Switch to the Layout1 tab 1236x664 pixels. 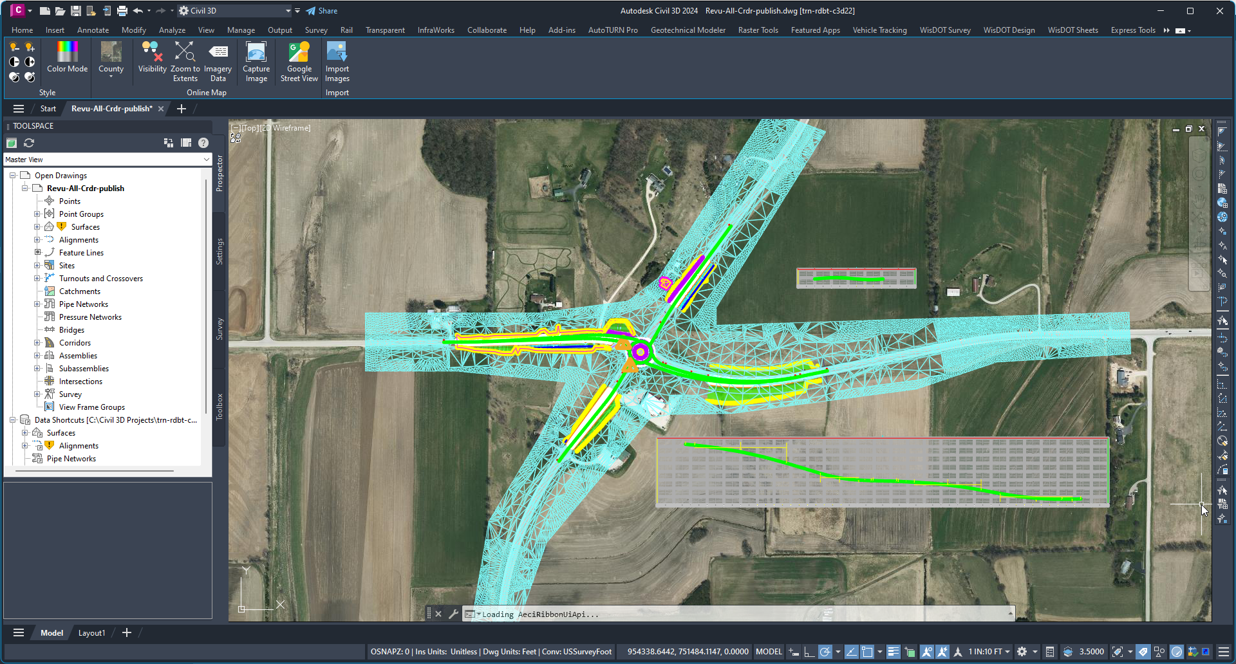(91, 633)
